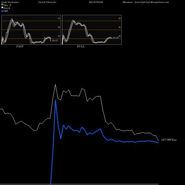Click the BLUESTONE title text
The width and height of the screenshot is (185, 185).
click(96, 2)
